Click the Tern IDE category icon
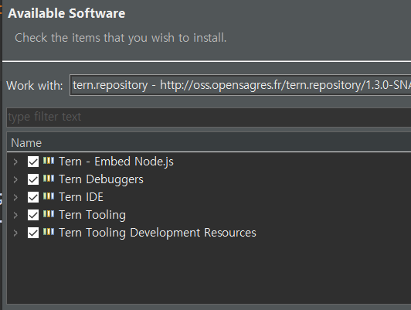Screen dimensions: 411x310 pos(49,196)
